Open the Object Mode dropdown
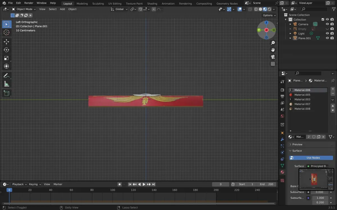Screen dimensions: 337x210 pyautogui.click(x=24, y=9)
